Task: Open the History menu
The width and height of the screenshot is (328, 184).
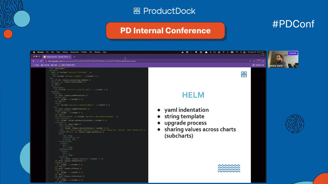Action: coord(65,52)
